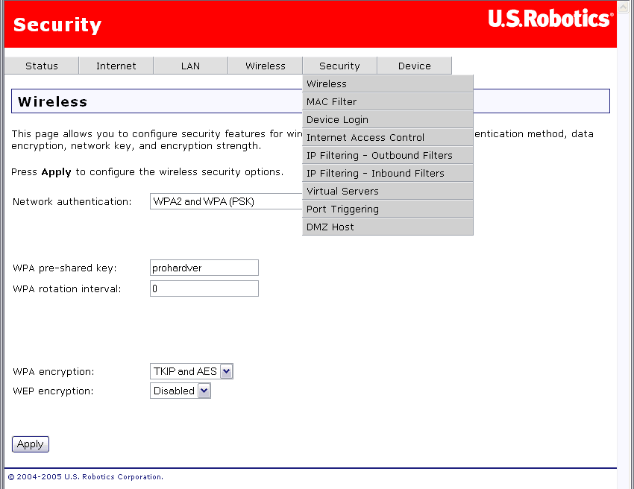Expand the WEP encryption dropdown arrow
The height and width of the screenshot is (489, 634).
click(x=204, y=391)
